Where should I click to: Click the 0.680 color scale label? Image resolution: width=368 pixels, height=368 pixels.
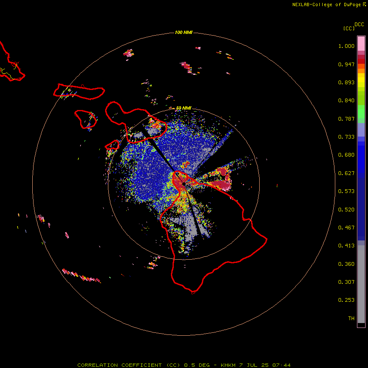tap(346, 155)
